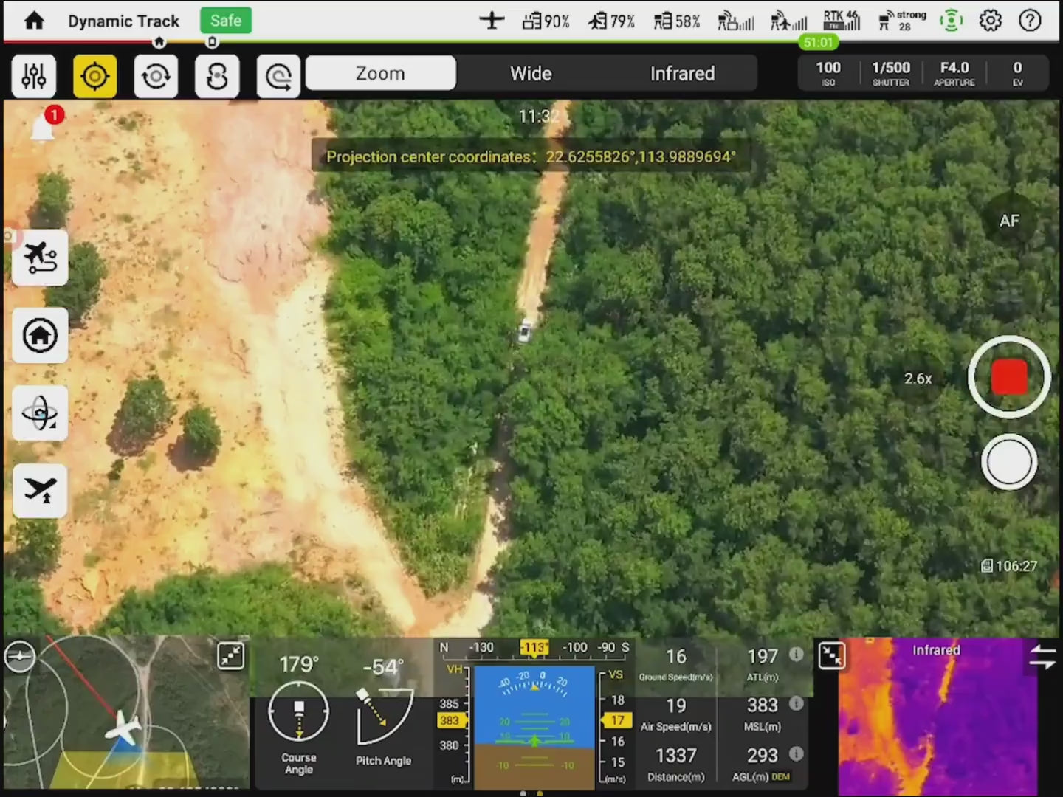The width and height of the screenshot is (1063, 797).
Task: Activate the yellow target tracking icon
Action: click(95, 76)
